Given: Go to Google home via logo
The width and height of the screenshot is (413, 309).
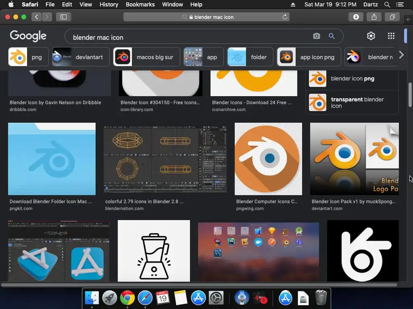Looking at the screenshot, I should (28, 36).
